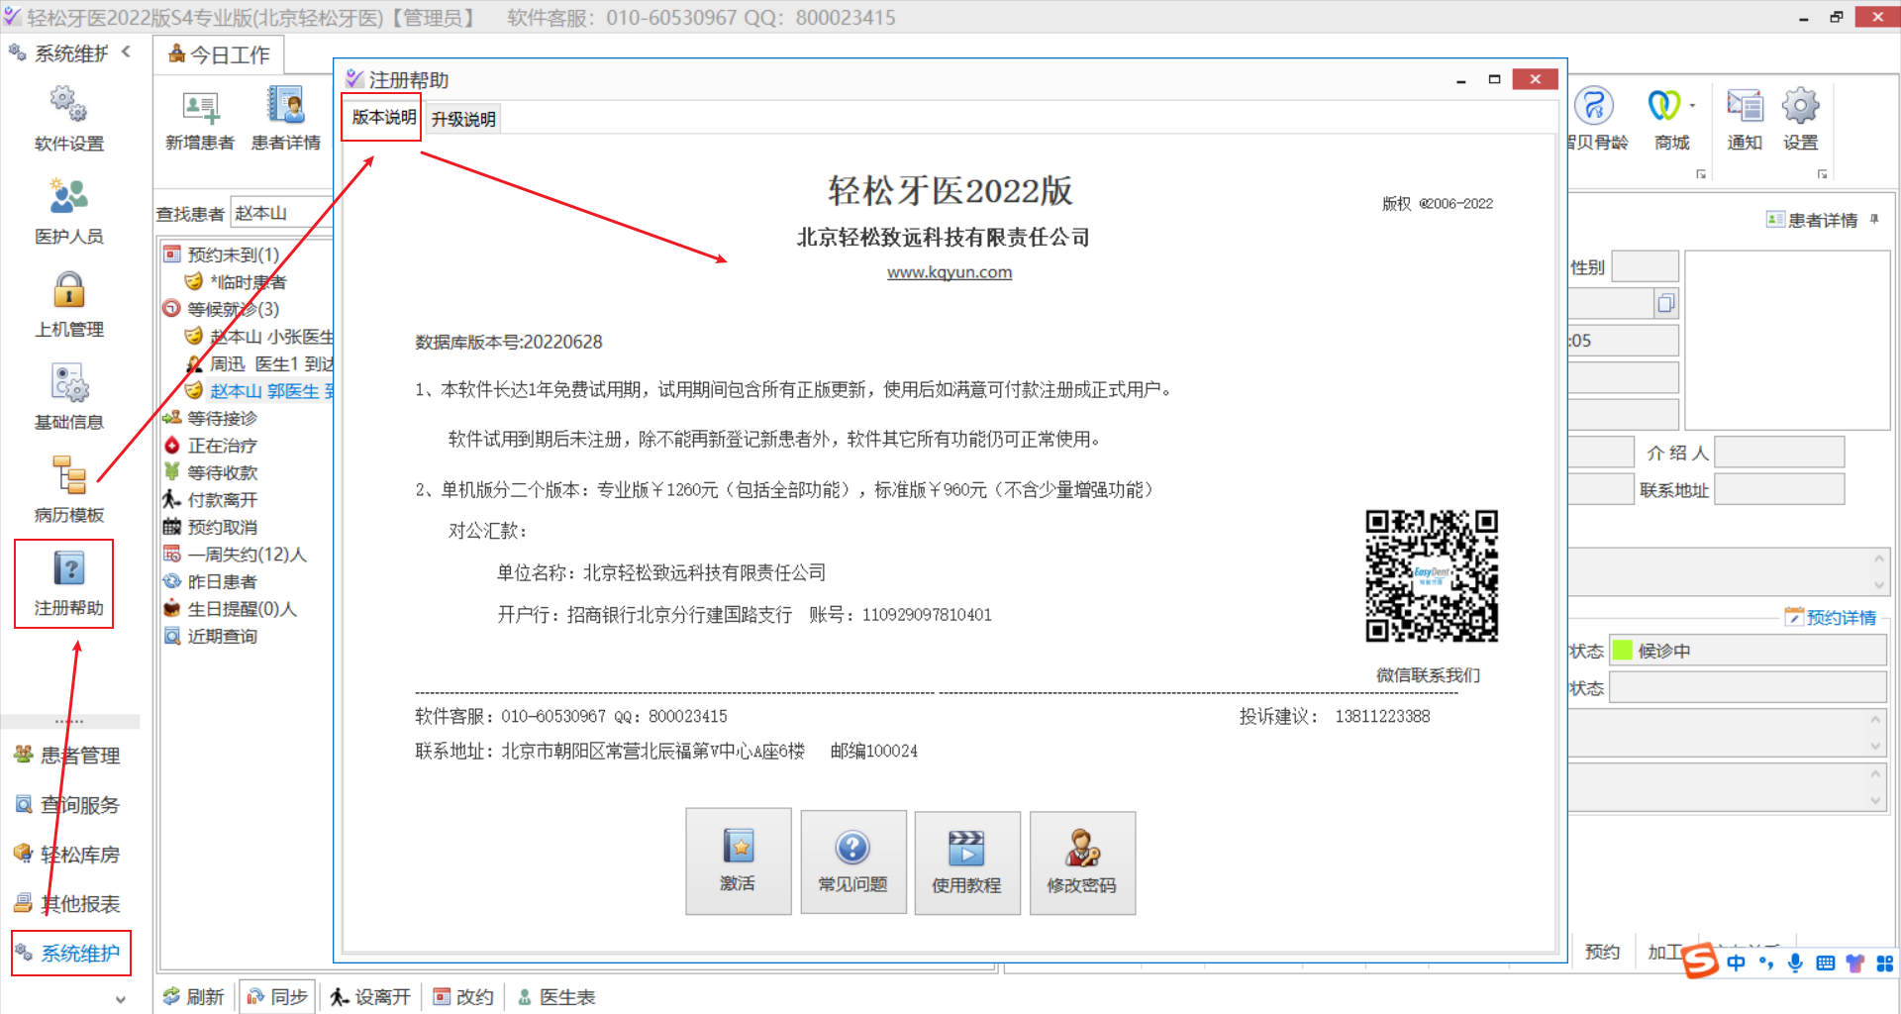Click 预约 tab at panel bottom
Viewport: 1901px width, 1014px height.
[1602, 952]
